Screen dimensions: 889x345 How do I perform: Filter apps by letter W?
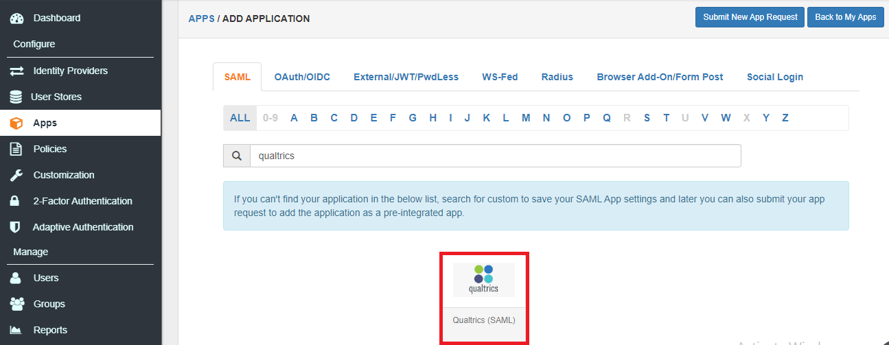726,118
